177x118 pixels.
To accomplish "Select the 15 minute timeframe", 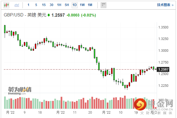I will 44,5.
